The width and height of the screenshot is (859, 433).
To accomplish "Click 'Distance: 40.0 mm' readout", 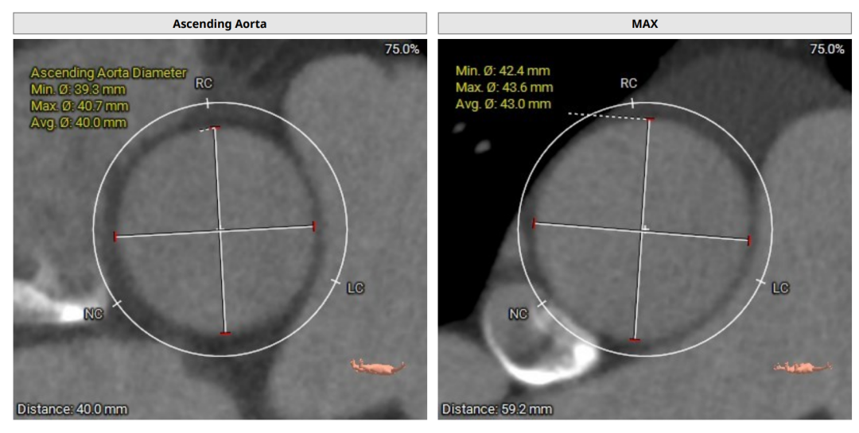I will click(x=72, y=409).
